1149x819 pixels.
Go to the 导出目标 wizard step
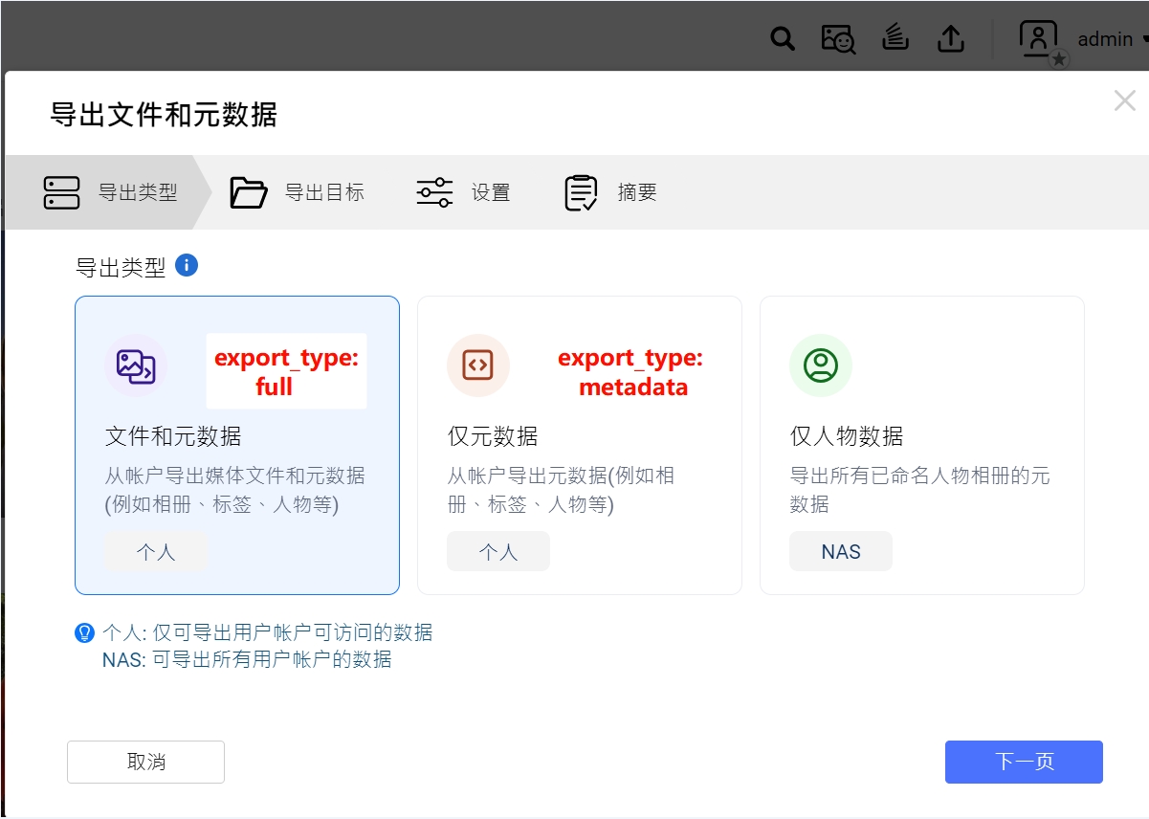[x=297, y=192]
